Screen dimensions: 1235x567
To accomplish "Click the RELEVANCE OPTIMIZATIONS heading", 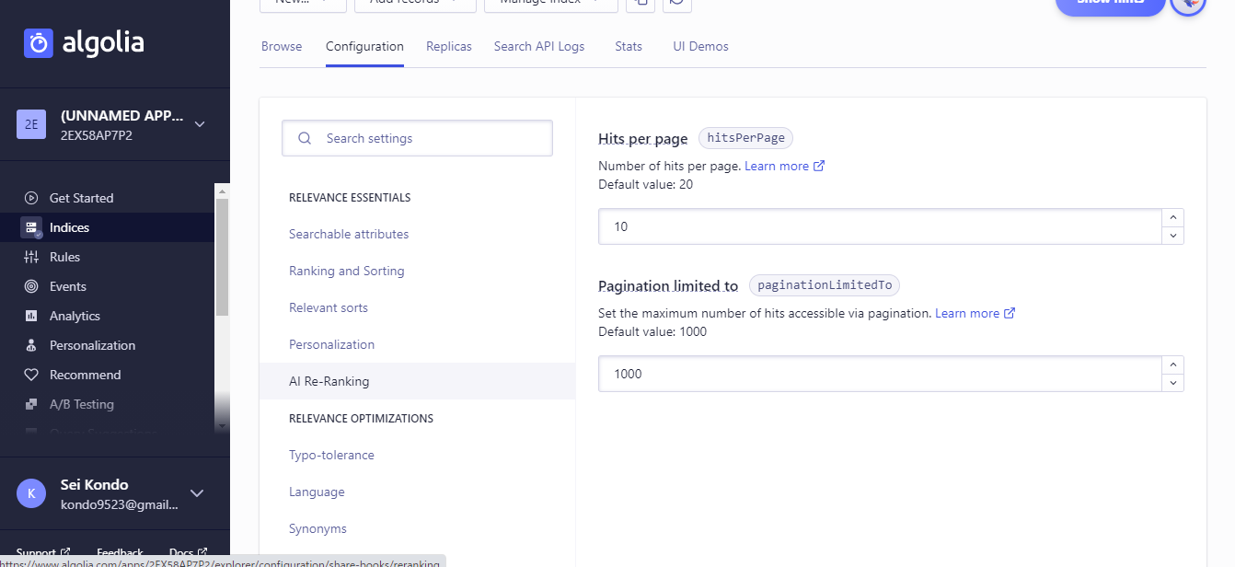I will click(x=361, y=418).
